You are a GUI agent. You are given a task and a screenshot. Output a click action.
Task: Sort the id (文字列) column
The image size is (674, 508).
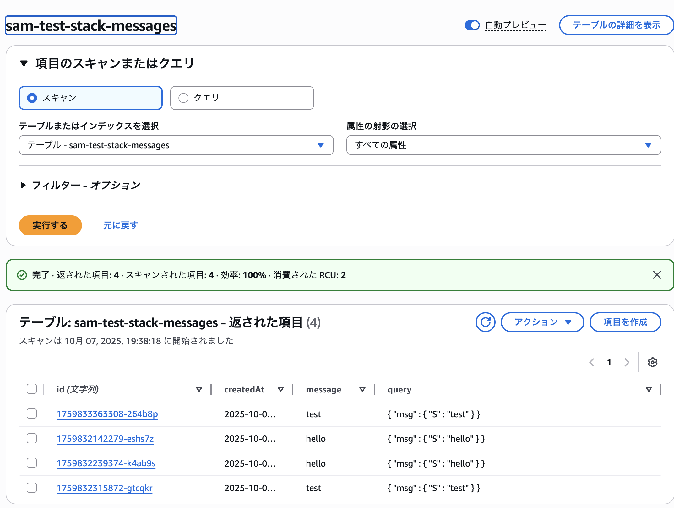(x=199, y=389)
